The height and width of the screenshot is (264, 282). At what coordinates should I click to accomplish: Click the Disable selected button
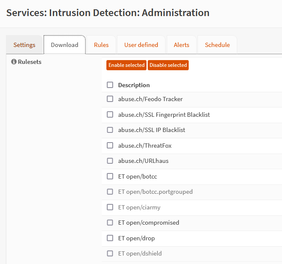(x=168, y=65)
